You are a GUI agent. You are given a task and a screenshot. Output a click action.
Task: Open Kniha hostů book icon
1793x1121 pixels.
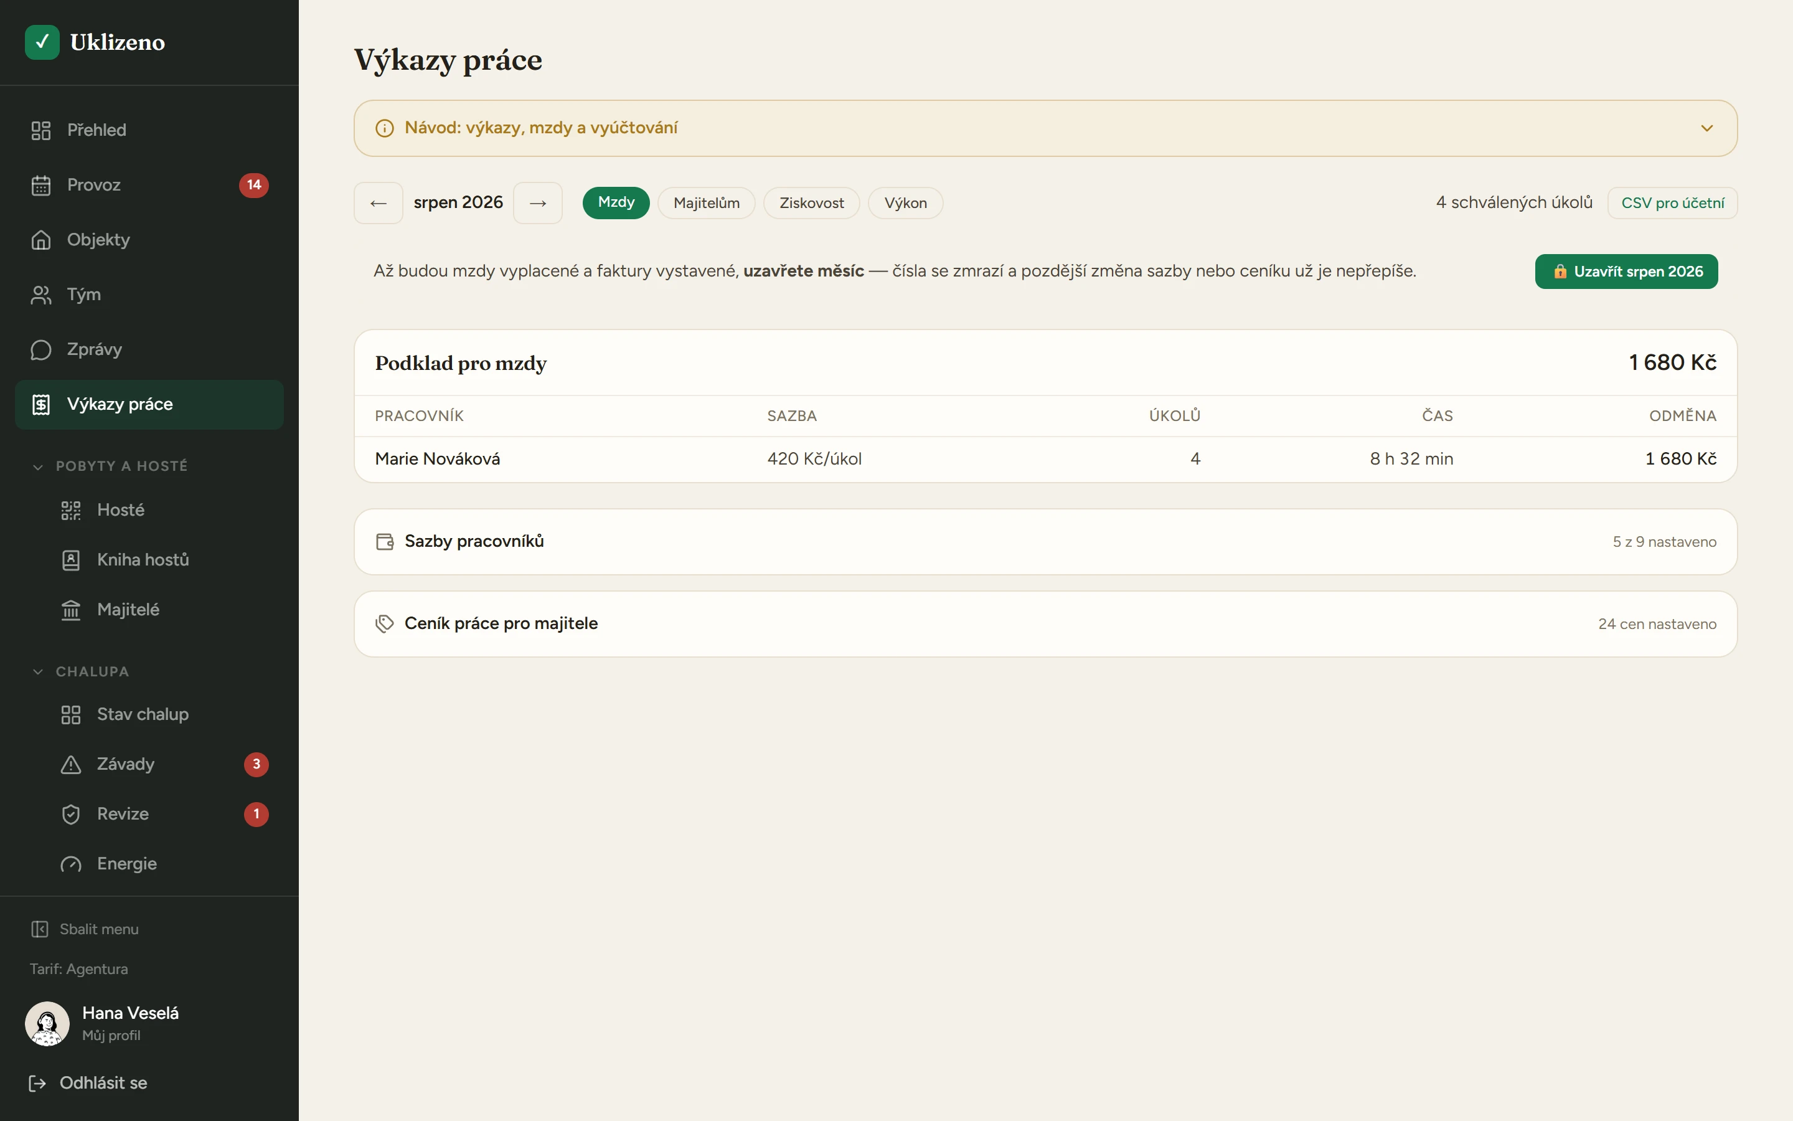pyautogui.click(x=70, y=560)
